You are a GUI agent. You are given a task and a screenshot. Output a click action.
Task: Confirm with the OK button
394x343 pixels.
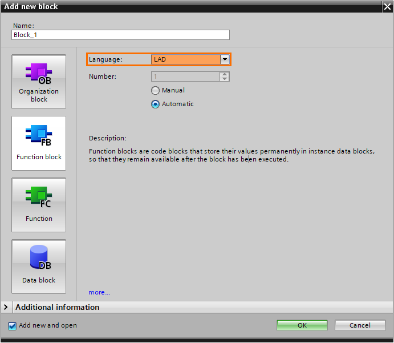click(302, 325)
